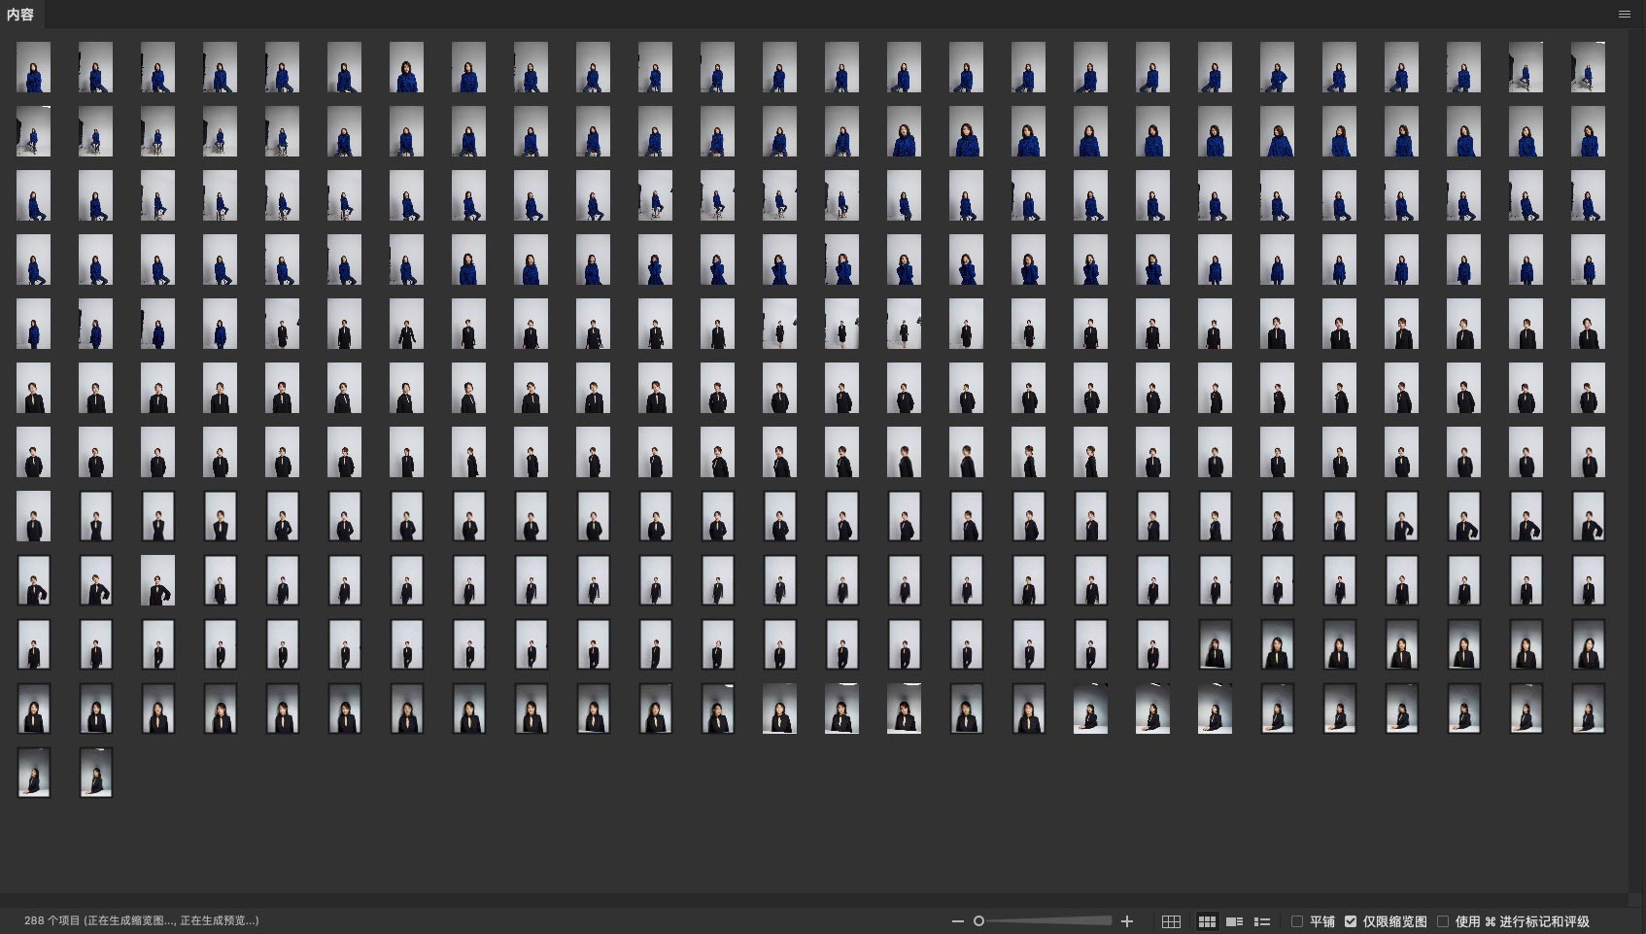Select the 内容 panel tab

pos(20,15)
